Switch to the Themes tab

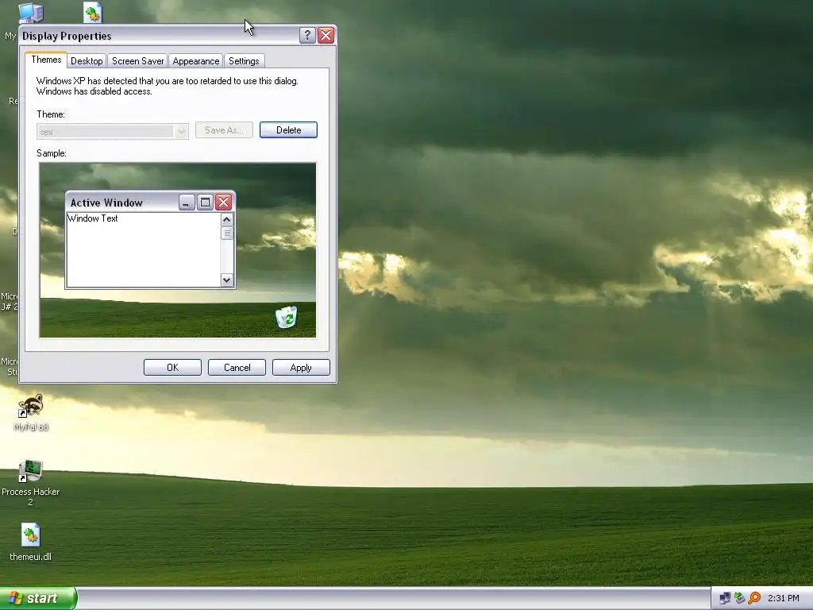(x=46, y=60)
